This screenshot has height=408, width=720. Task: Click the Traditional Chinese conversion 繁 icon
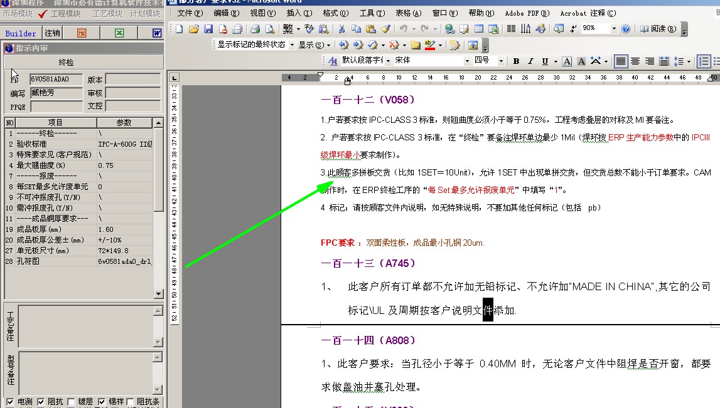coord(288,29)
